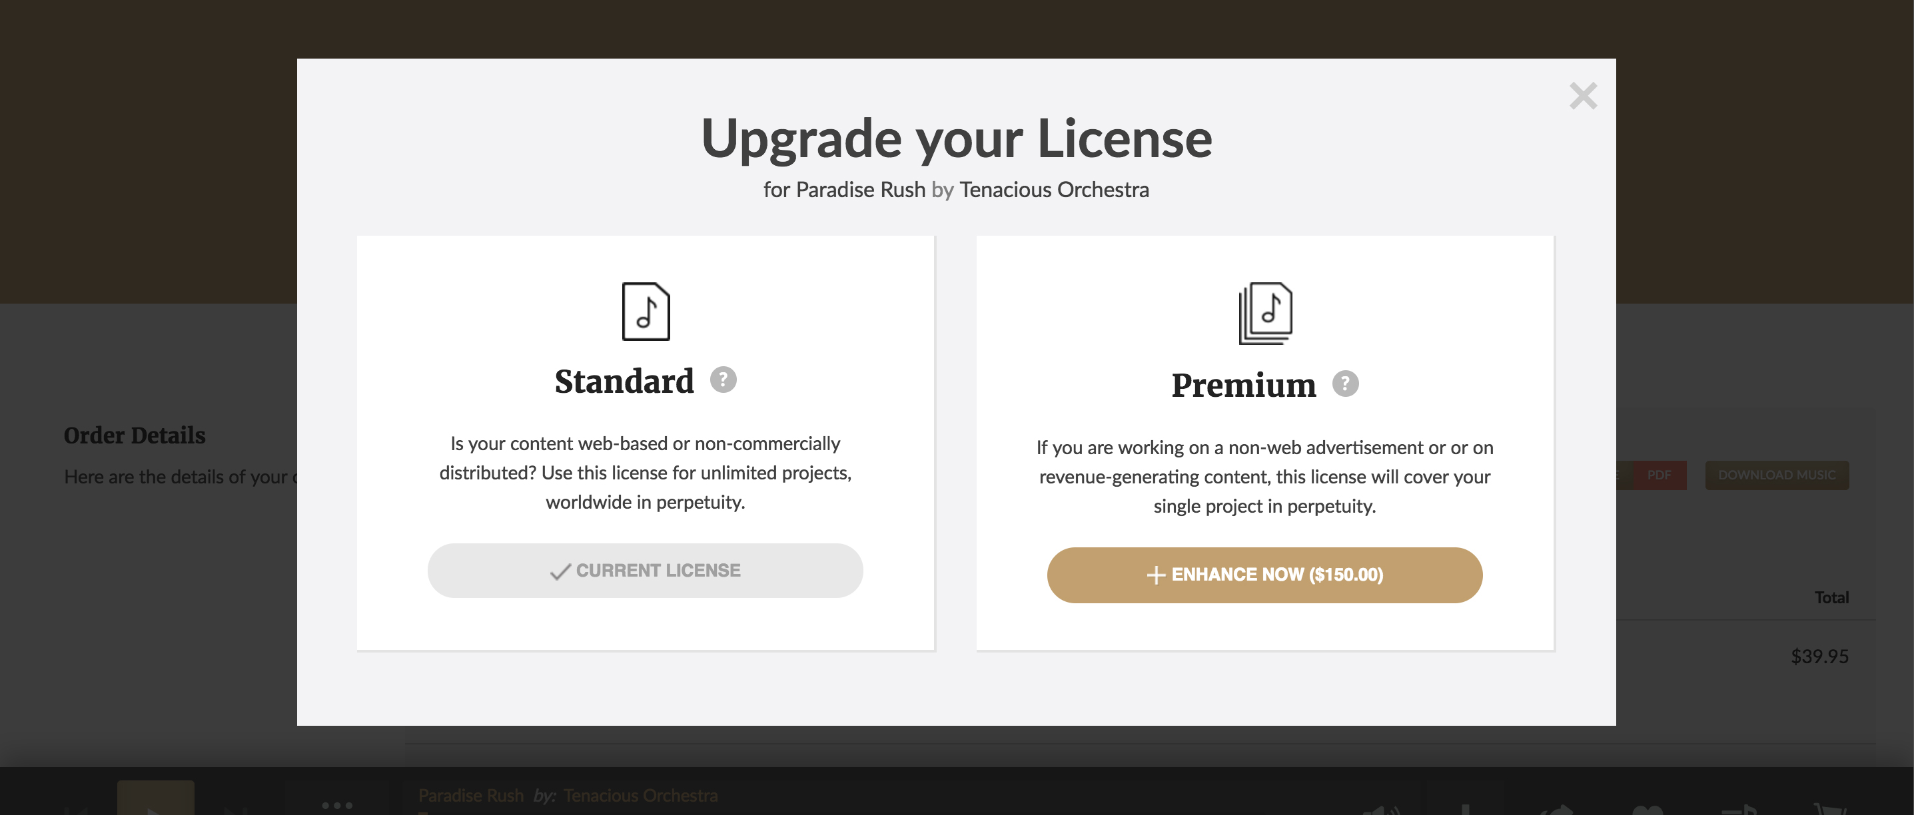Screen dimensions: 1914x815
Task: Go to the previous track
Action: [x=77, y=811]
